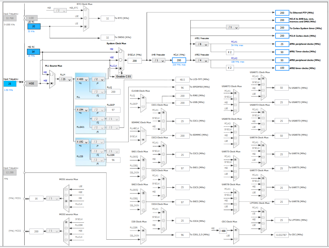Click the HCLK 200 MHz field
329x248 pixels.
(179, 60)
